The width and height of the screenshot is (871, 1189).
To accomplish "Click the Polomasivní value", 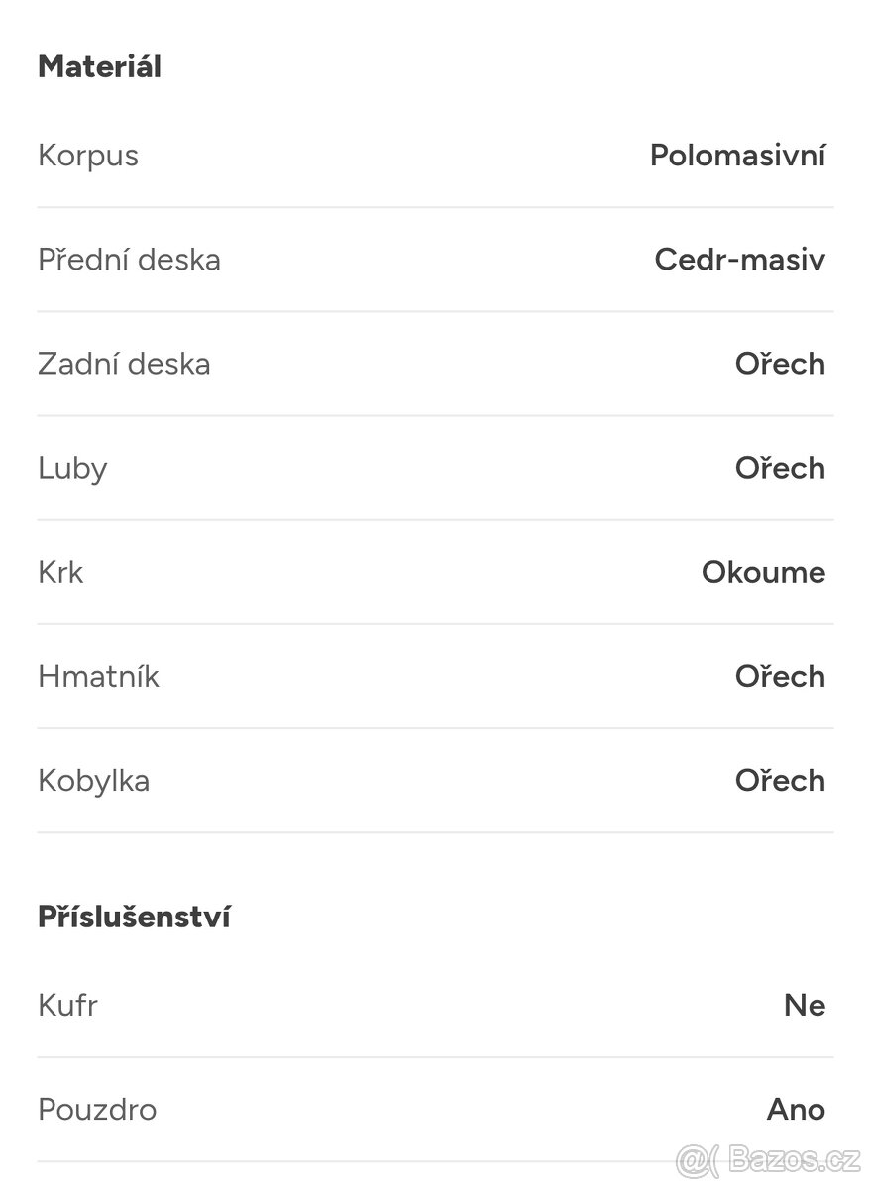I will coord(737,156).
